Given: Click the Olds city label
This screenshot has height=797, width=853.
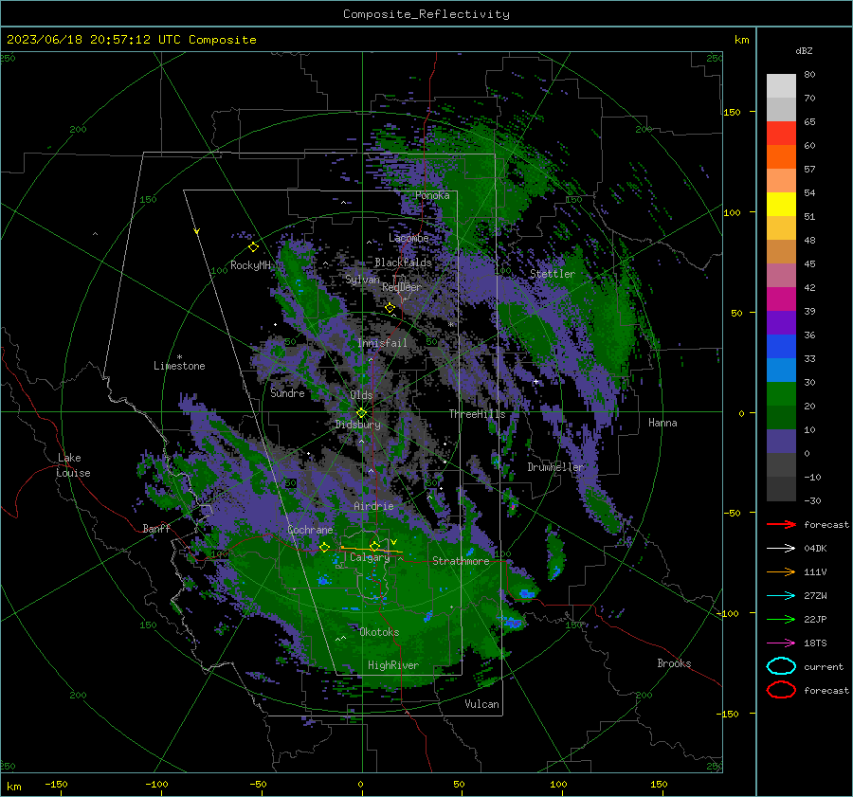Looking at the screenshot, I should [361, 395].
